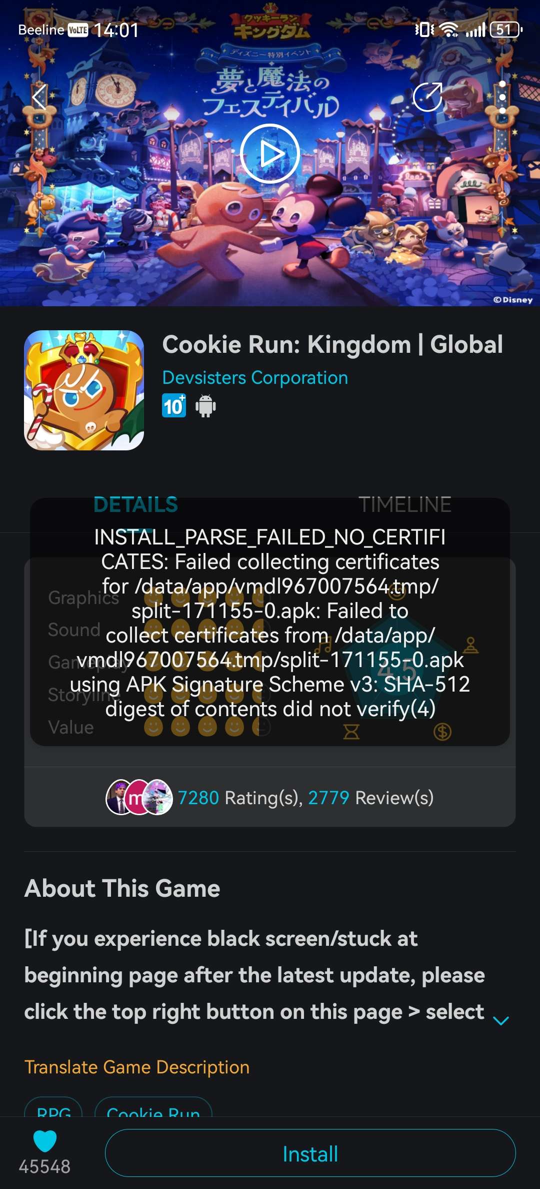Tap Translate Game Description
Screen dimensions: 540x1189
click(137, 1067)
